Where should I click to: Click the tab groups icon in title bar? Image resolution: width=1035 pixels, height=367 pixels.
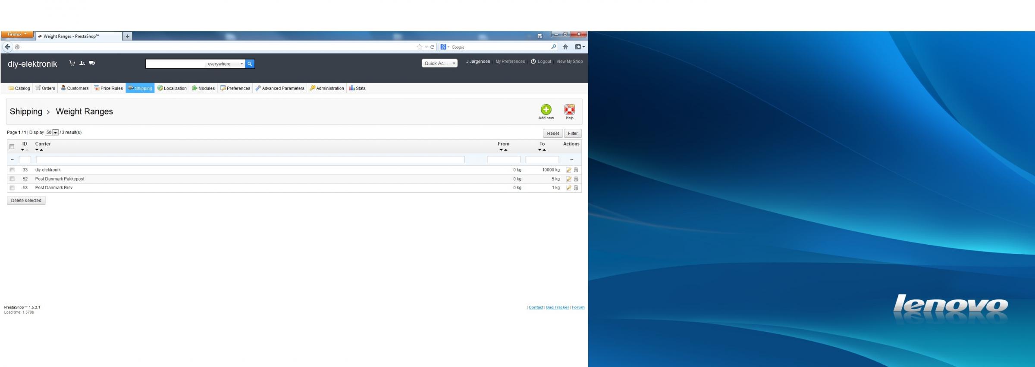click(540, 36)
